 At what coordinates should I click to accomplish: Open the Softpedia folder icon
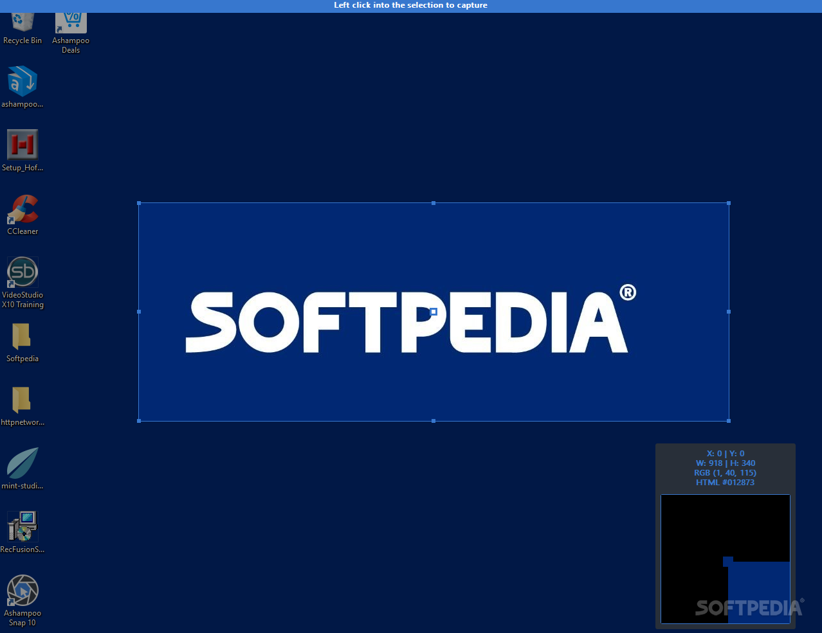click(x=23, y=342)
